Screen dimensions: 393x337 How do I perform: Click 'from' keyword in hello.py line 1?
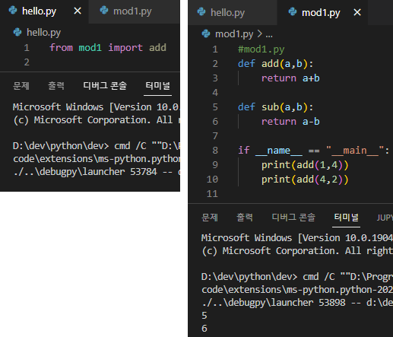61,48
